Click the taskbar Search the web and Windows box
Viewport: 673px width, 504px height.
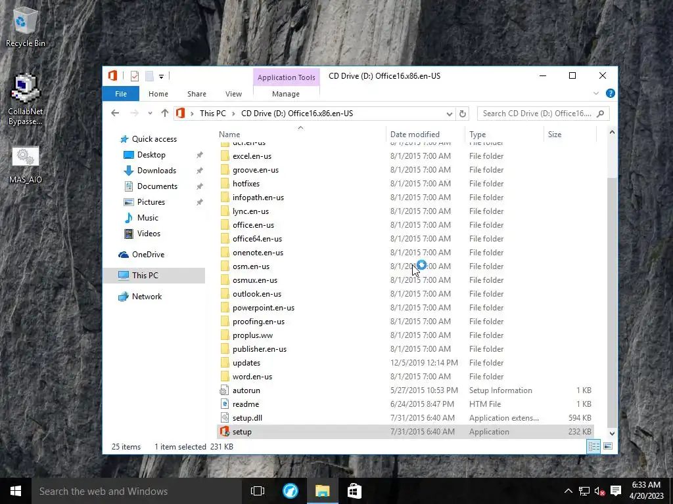(137, 491)
